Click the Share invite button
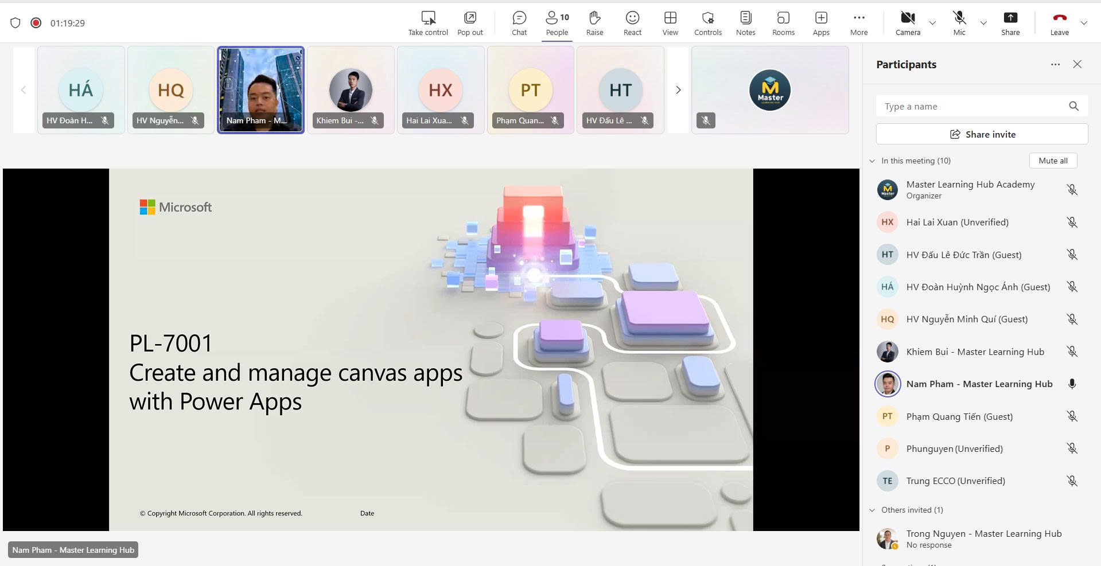This screenshot has width=1101, height=566. tap(982, 134)
